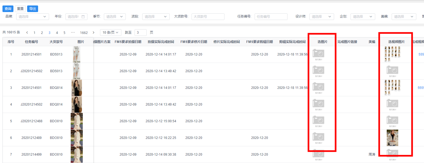The image size is (424, 163).
Task: Click row 2 placeholder camera icon in 选视频图片
Action: (x=392, y=70)
